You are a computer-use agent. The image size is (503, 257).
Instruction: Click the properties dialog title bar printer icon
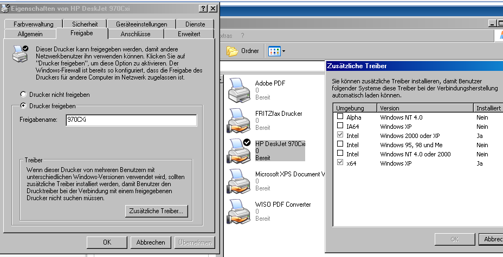pos(5,9)
